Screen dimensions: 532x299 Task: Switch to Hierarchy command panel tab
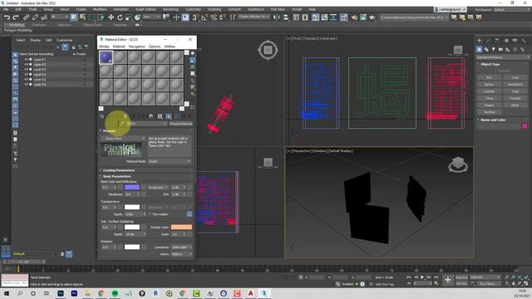(x=497, y=41)
